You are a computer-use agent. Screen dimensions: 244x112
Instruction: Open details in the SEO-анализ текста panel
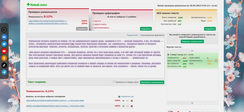pyautogui.click(x=210, y=29)
